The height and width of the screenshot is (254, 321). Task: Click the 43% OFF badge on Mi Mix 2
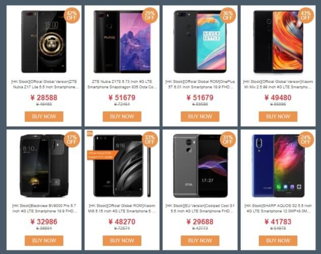coord(306,16)
